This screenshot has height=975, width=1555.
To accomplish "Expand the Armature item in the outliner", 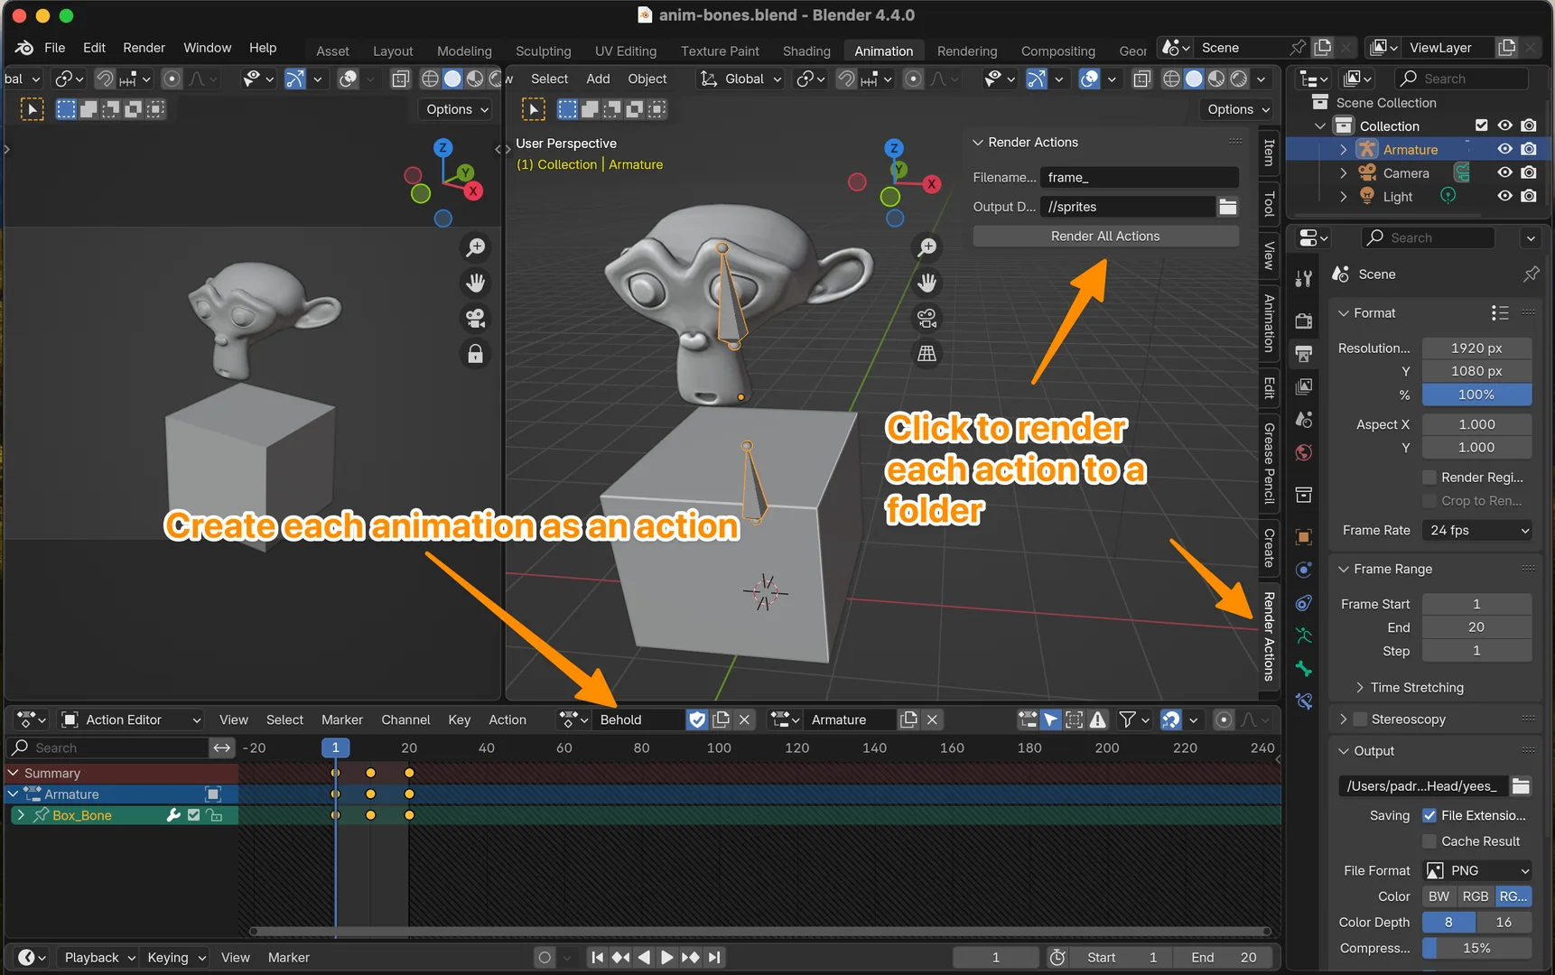I will point(1343,149).
